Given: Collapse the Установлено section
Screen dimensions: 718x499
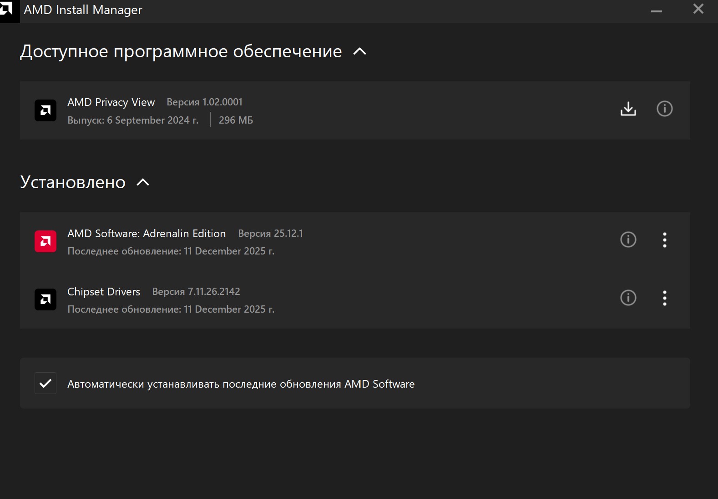Looking at the screenshot, I should (x=143, y=182).
